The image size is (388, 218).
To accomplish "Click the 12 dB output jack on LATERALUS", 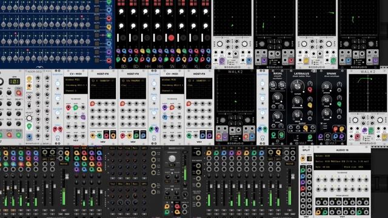I will [298, 128].
